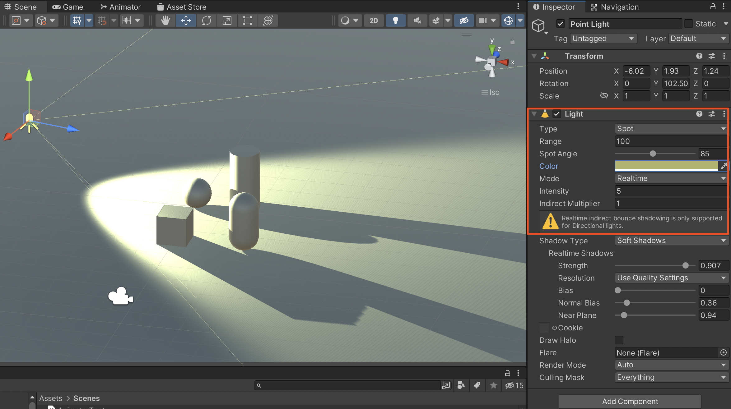
Task: Mute scene audio icon
Action: click(417, 21)
